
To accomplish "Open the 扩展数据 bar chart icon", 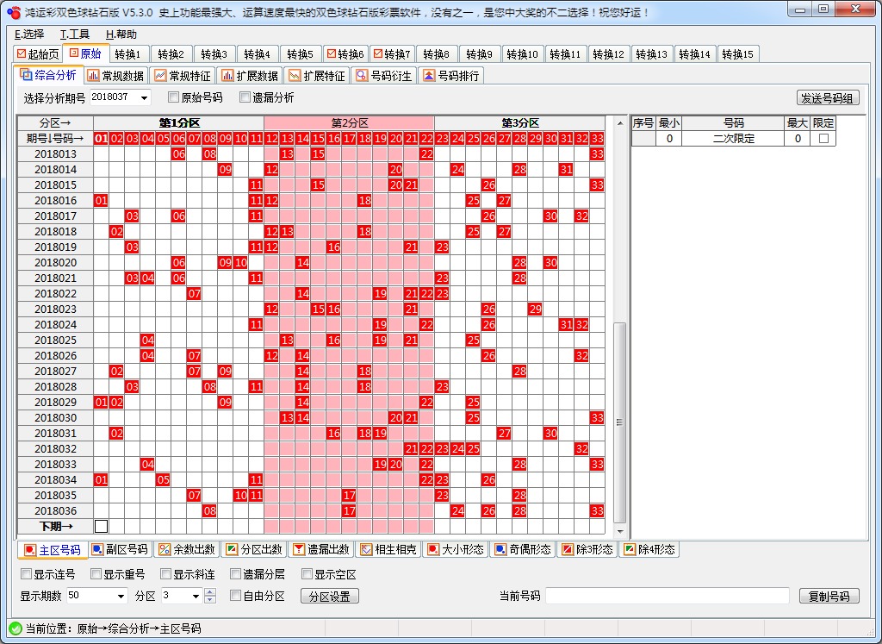I will (x=227, y=76).
